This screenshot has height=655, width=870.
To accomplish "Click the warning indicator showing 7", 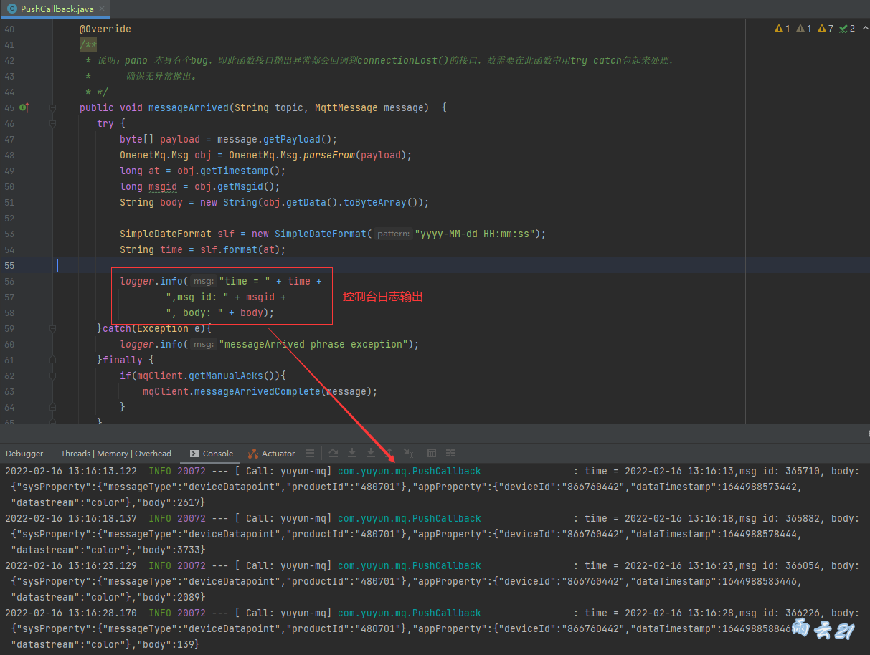I will (826, 29).
